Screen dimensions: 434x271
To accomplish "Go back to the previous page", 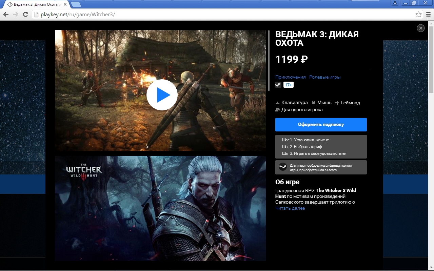I will [x=6, y=14].
